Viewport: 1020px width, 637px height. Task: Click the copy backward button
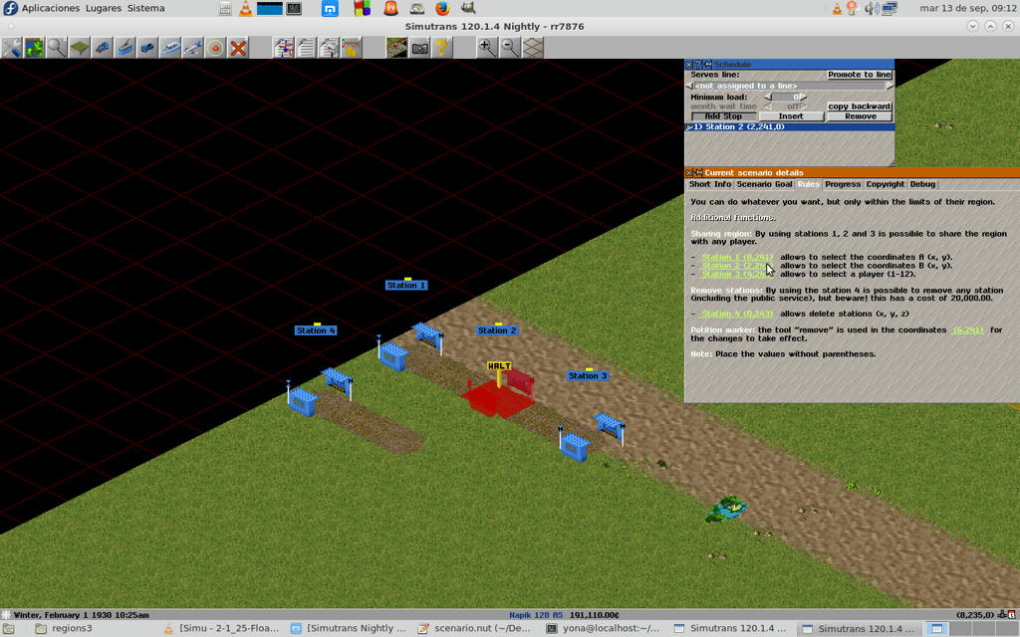click(x=860, y=106)
